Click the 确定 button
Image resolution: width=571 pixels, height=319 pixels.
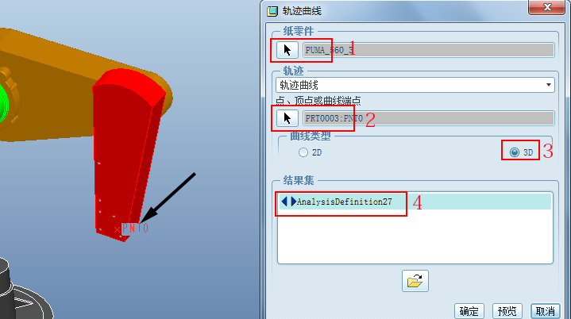click(469, 311)
